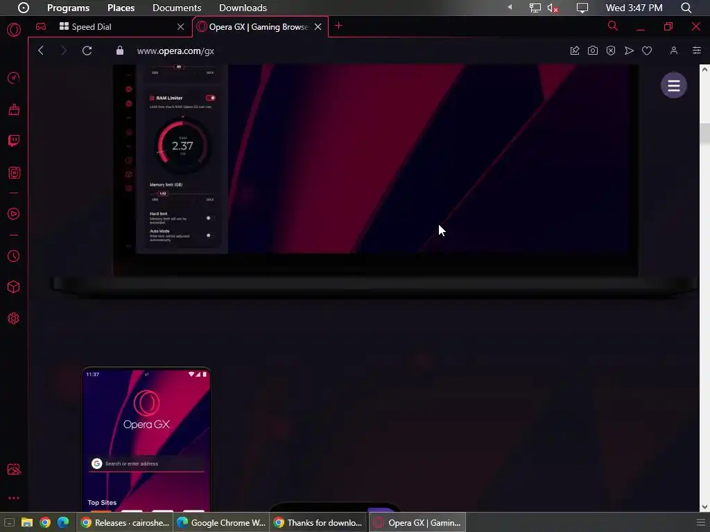Open the Documents menu
Screen dimensions: 710x532
(177, 8)
